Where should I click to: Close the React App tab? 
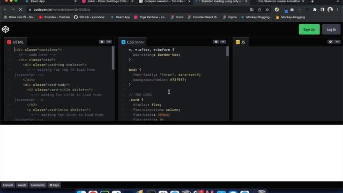coord(76,1)
